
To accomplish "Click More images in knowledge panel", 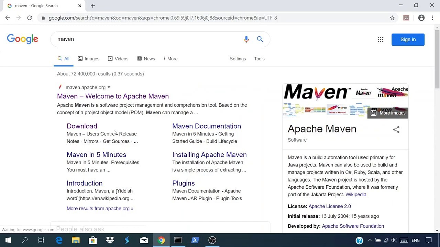I will point(388,113).
